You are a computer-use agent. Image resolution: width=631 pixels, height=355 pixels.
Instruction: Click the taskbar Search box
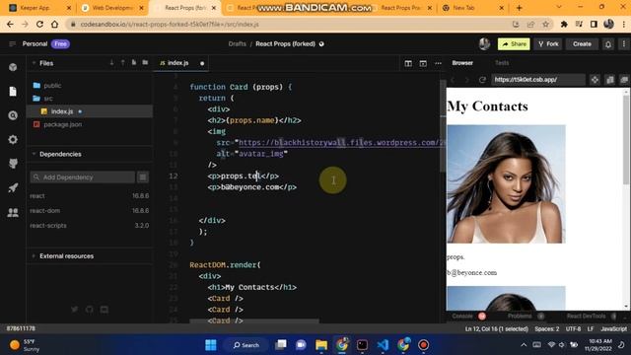246,345
